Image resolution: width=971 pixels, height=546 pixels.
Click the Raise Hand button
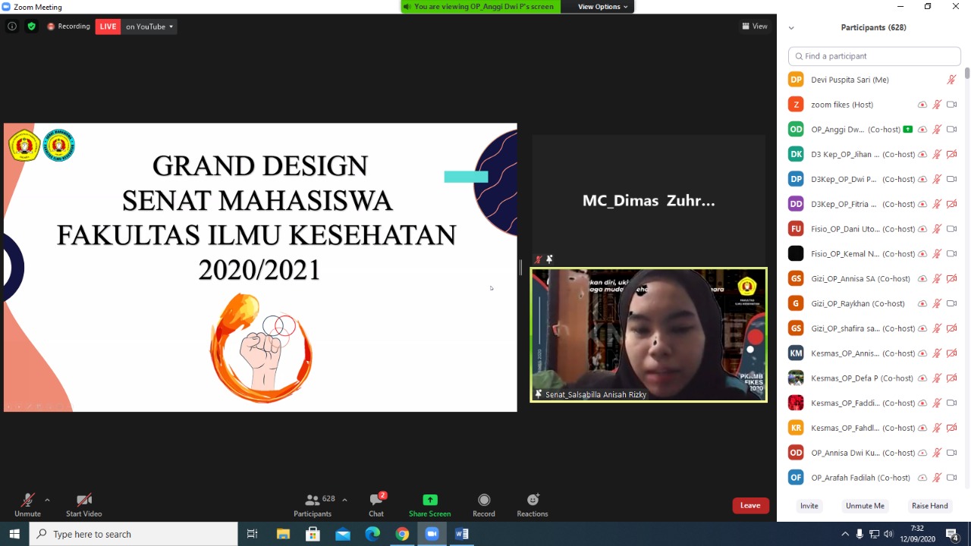(929, 506)
